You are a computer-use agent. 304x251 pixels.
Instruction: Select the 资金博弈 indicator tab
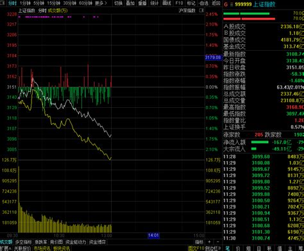click(x=97, y=242)
